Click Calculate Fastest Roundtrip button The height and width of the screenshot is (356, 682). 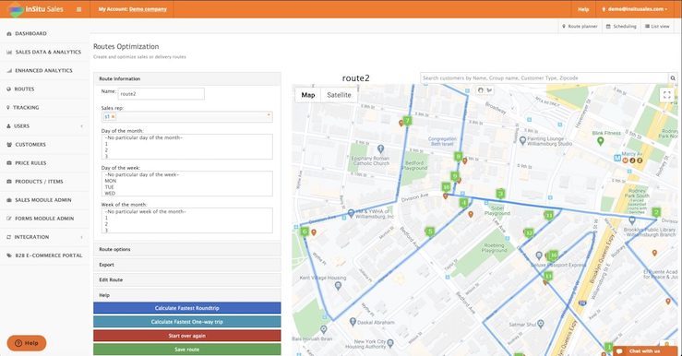[187, 308]
